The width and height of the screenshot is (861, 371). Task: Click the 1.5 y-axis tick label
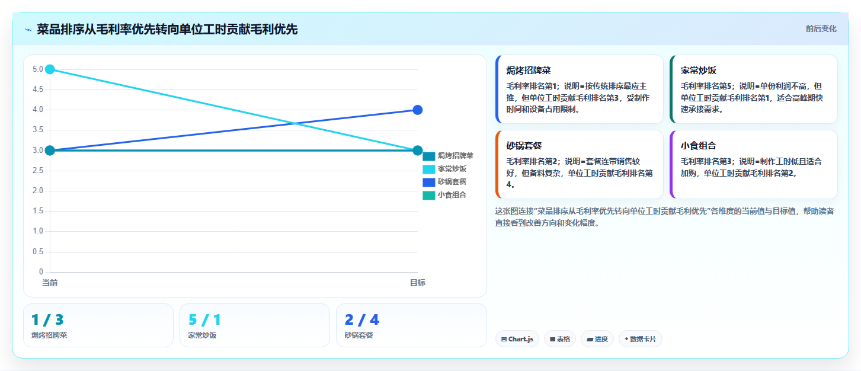point(38,211)
